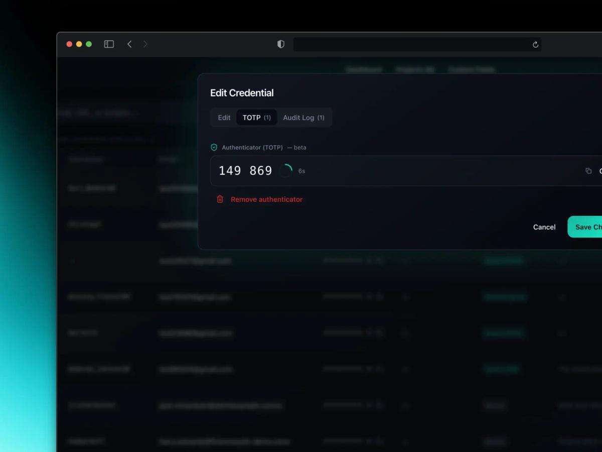Copy the TOTP code with copy icon
Image resolution: width=602 pixels, height=452 pixels.
588,171
